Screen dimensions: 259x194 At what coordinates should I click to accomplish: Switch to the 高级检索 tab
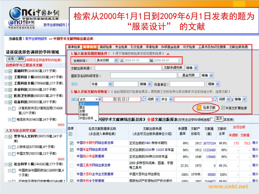106,47
